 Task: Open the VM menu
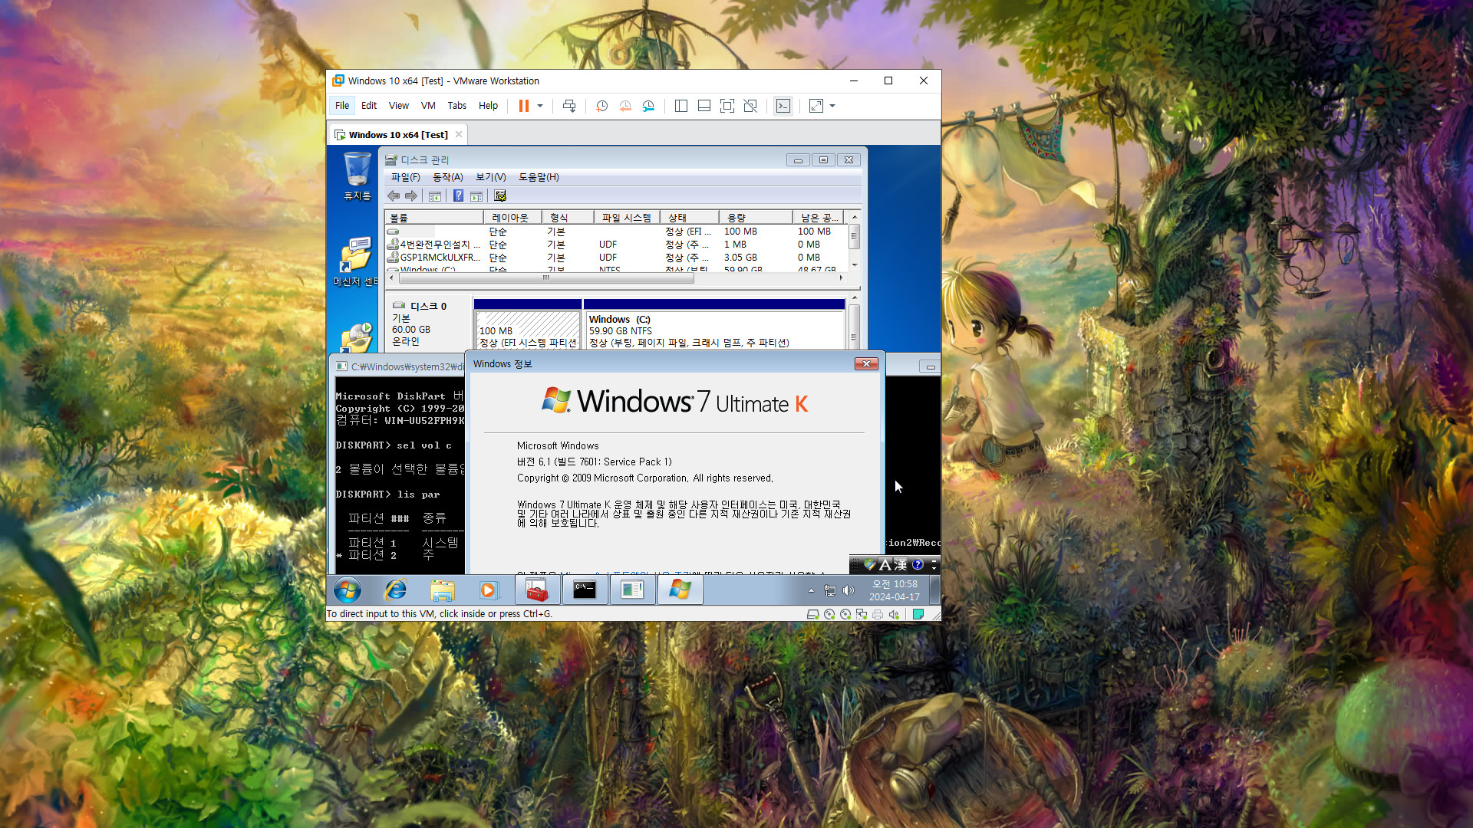click(428, 106)
